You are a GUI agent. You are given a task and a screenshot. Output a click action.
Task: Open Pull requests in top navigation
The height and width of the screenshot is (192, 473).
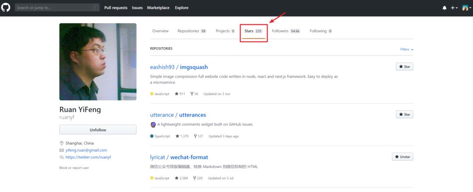point(116,8)
